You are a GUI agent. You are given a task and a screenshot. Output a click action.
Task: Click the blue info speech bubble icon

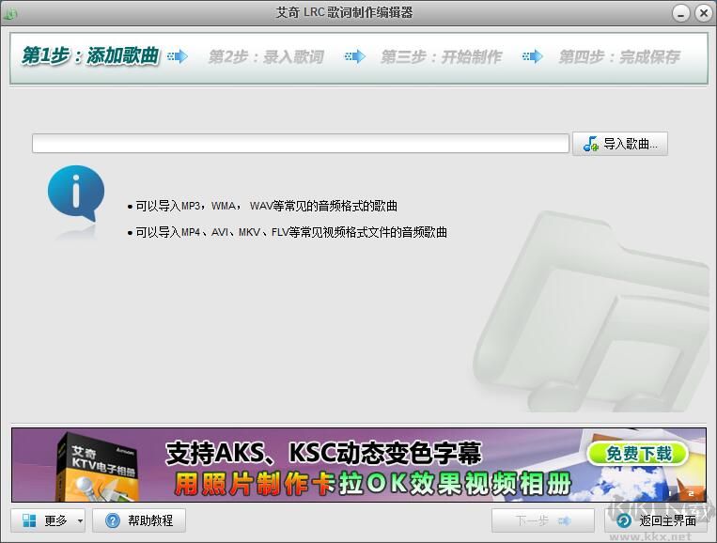tap(75, 194)
